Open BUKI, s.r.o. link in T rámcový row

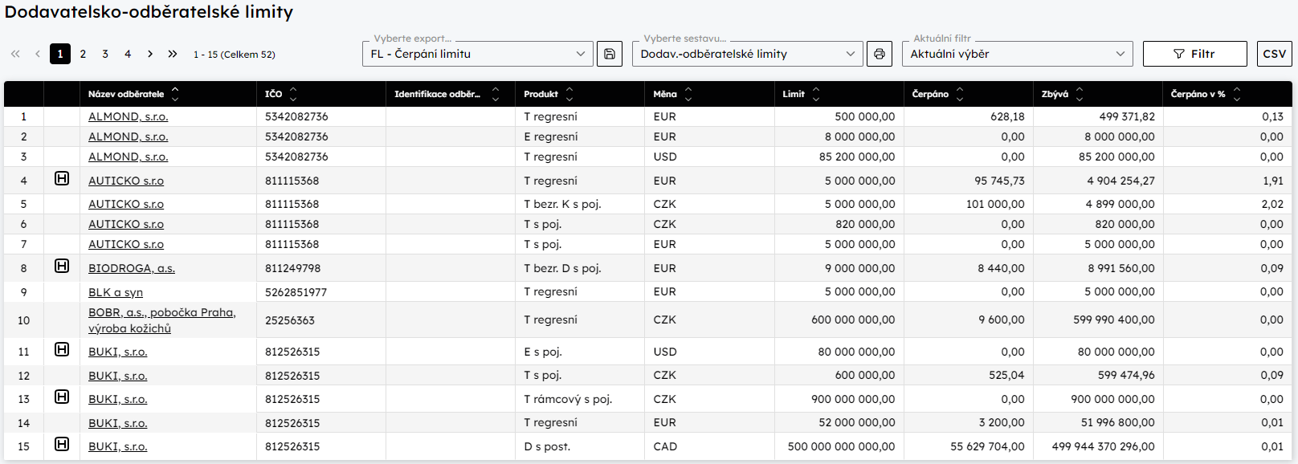coord(118,399)
